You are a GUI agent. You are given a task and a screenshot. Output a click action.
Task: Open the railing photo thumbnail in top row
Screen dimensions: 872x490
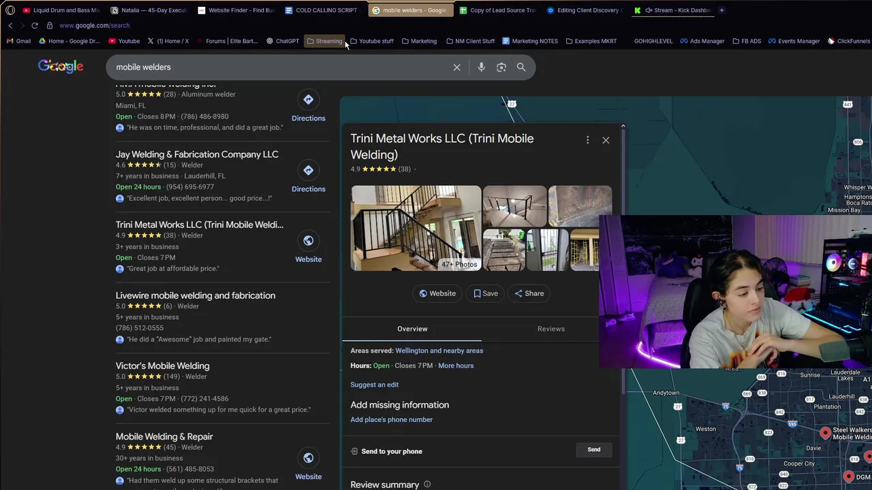[514, 206]
